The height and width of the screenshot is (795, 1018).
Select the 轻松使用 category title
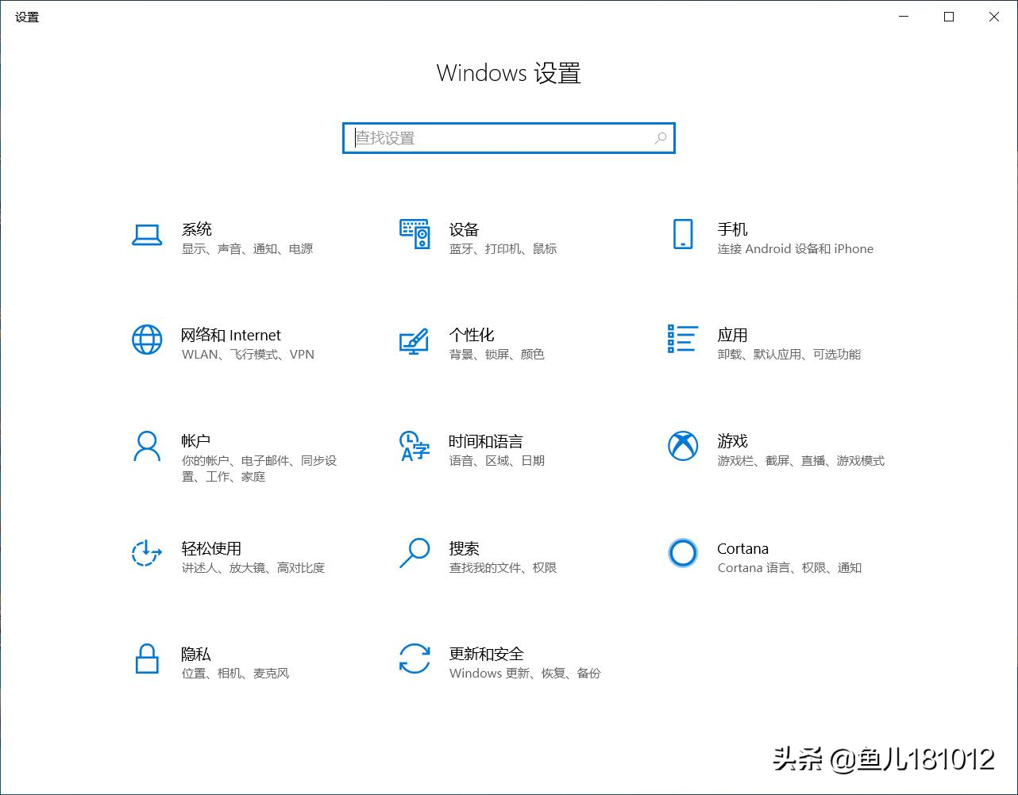tap(211, 548)
